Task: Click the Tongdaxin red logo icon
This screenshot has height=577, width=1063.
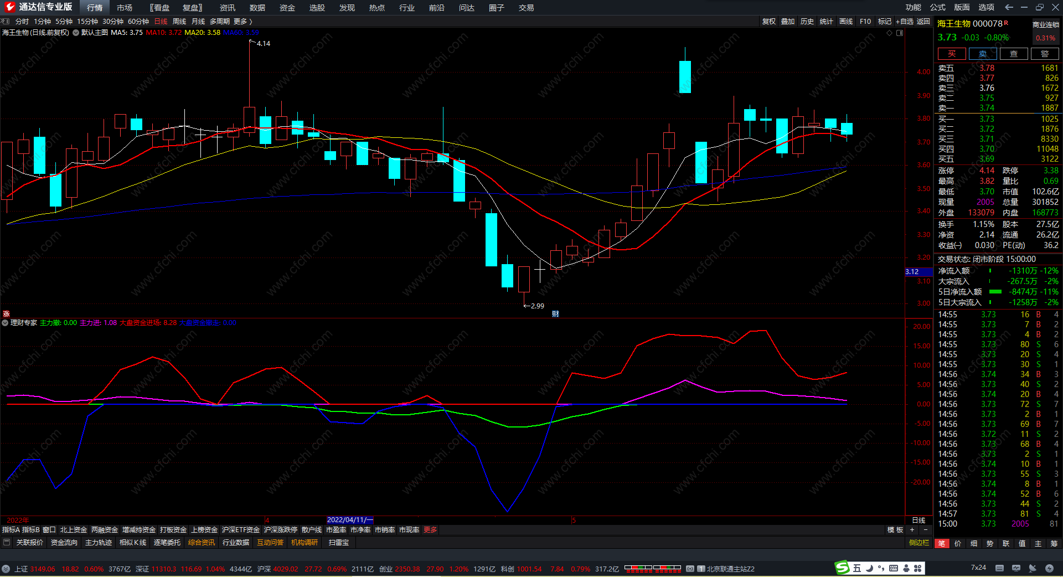Action: [9, 7]
